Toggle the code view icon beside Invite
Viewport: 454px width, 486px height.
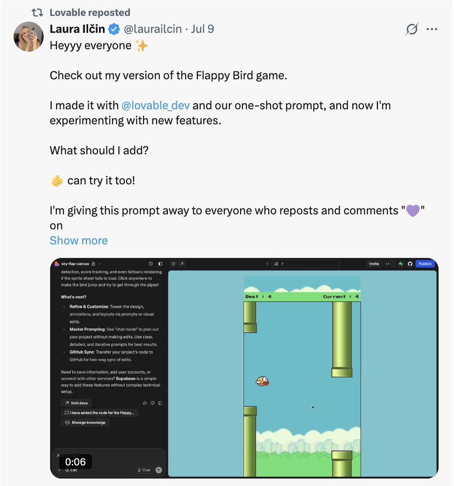coord(387,264)
